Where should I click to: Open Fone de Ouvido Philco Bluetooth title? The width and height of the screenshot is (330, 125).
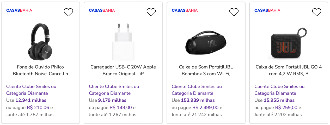40,70
